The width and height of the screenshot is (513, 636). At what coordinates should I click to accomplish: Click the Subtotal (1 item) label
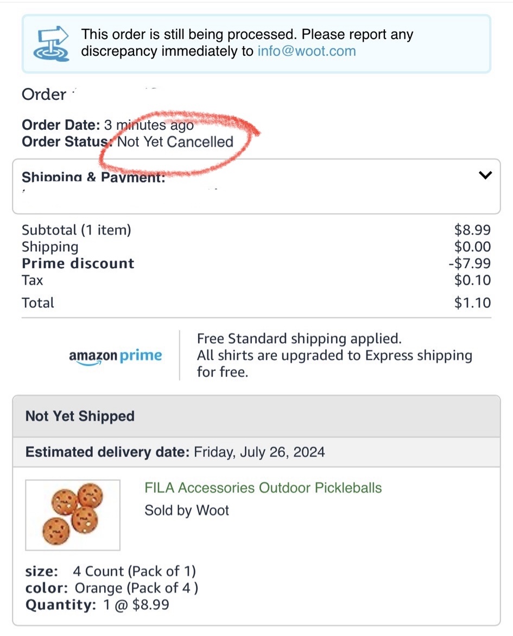pos(77,230)
